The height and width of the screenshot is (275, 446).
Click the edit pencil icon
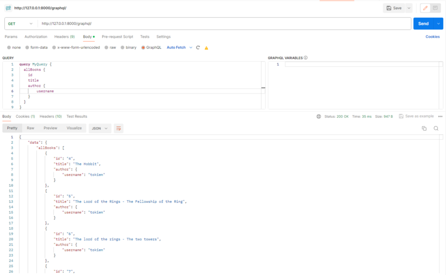coord(425,8)
